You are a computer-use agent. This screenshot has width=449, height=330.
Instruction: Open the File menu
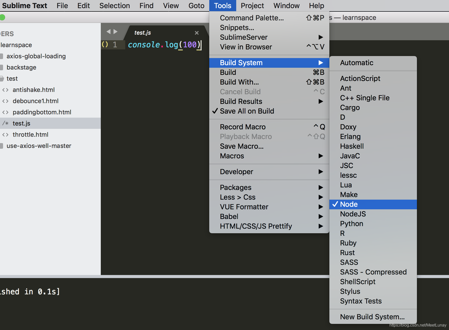click(x=62, y=6)
